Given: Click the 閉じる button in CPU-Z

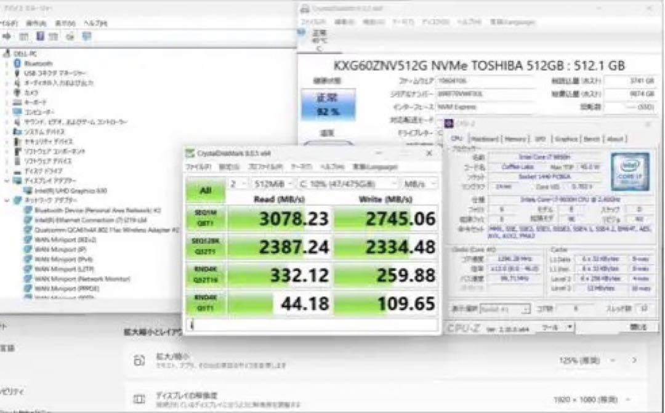Looking at the screenshot, I should click(x=639, y=327).
